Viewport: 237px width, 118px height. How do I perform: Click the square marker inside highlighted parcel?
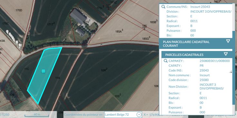point(43,71)
